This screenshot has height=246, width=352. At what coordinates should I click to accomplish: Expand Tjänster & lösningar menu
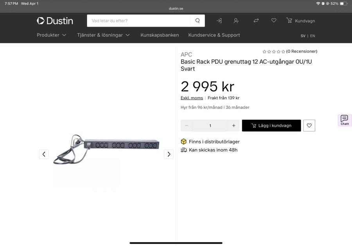(x=103, y=35)
